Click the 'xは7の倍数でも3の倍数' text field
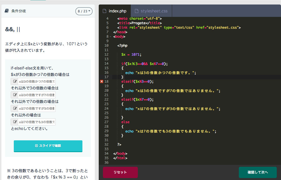281x180 pixels. click(x=37, y=122)
